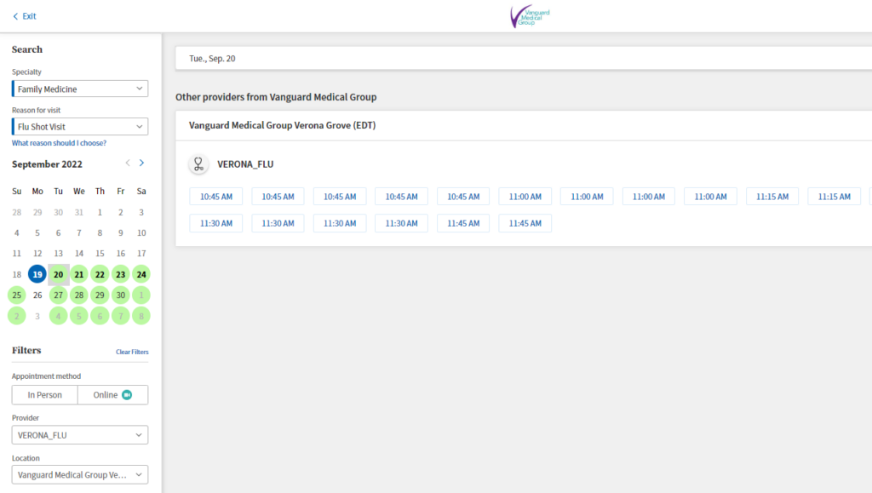Open the Specialty dropdown
Screen dimensions: 872x493
pyautogui.click(x=80, y=89)
